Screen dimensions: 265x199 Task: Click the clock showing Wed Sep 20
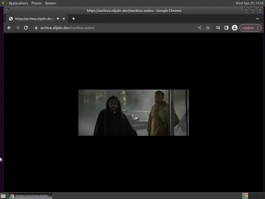pos(250,3)
